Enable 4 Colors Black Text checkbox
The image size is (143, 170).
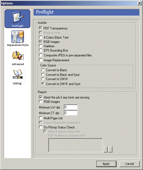click(41, 37)
